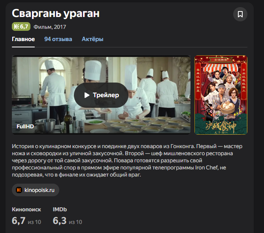264x233 pixels.
Task: Click the Фильм, 2017 subtitle text
Action: click(x=50, y=27)
